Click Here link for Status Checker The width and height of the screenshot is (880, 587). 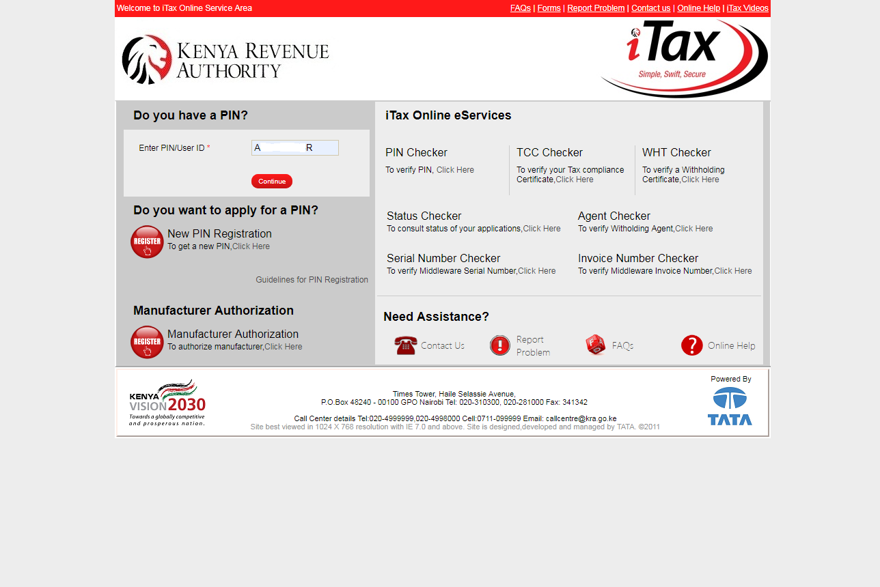542,229
